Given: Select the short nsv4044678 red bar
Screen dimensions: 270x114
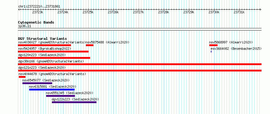Looking at the screenshot, I should click(22, 77).
